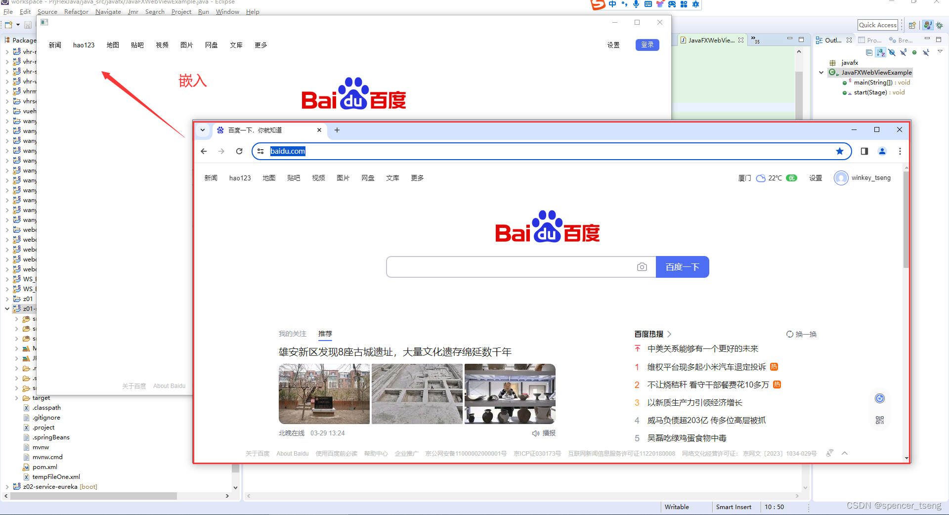Click bookmark star in Chrome address bar
The height and width of the screenshot is (515, 949).
tap(840, 151)
